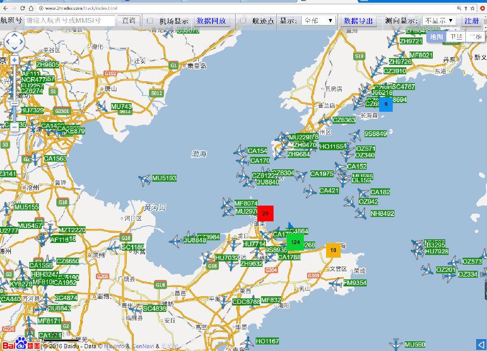Click the 查询 search button

click(128, 21)
